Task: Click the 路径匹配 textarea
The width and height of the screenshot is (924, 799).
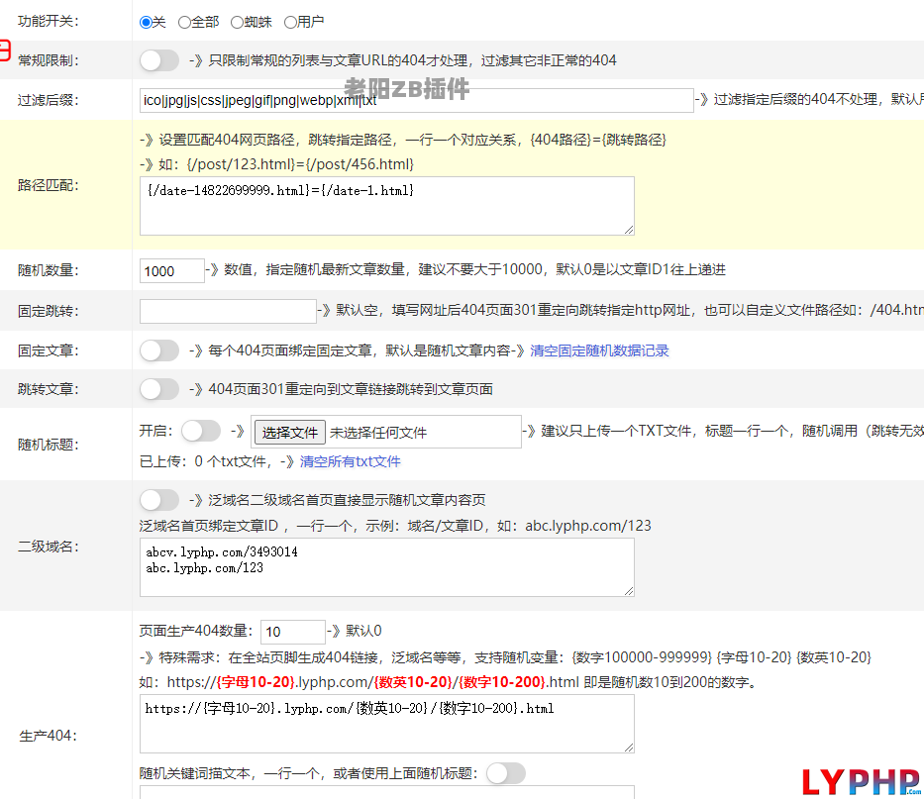Action: 387,206
